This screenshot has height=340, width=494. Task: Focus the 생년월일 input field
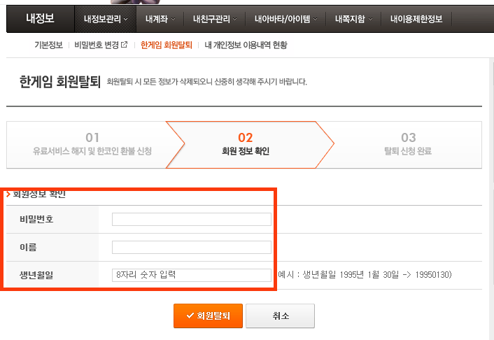tap(192, 275)
